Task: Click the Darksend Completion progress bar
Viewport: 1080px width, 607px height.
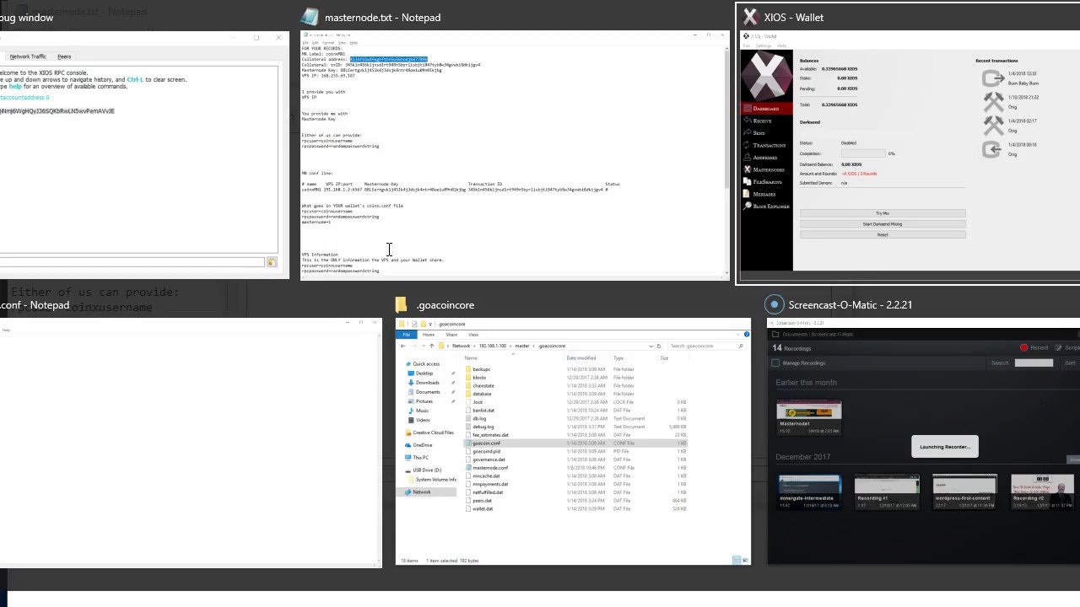Action: [x=863, y=153]
